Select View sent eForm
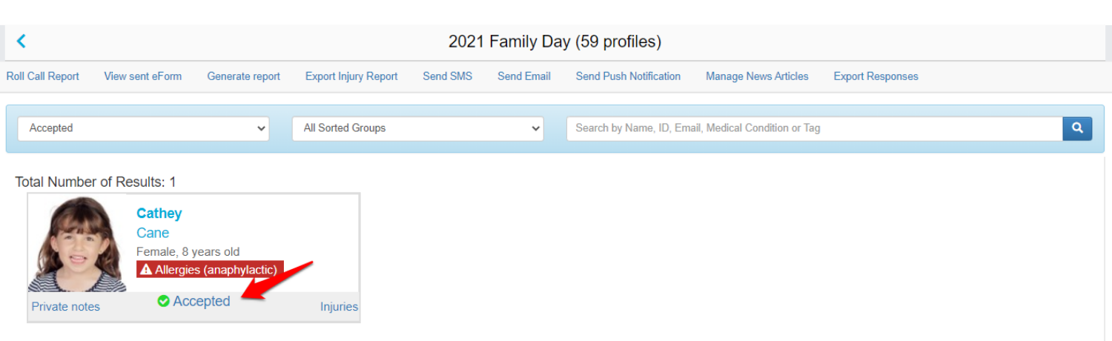The width and height of the screenshot is (1112, 341). 142,76
